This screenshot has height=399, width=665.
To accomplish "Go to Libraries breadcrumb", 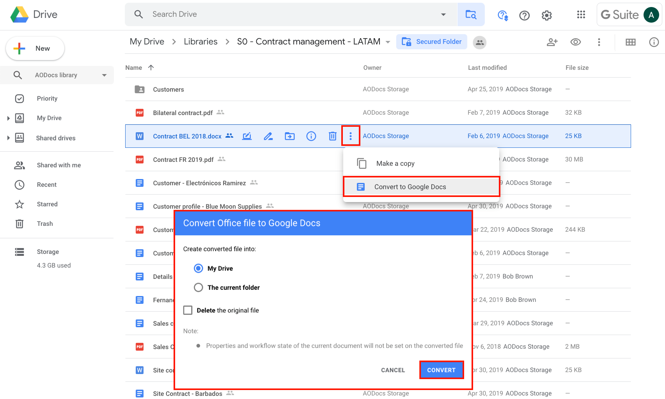I will (200, 42).
